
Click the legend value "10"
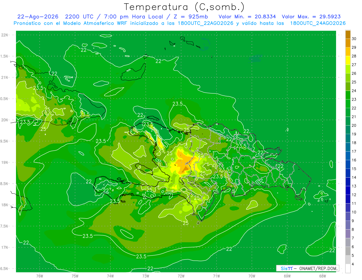(x=354, y=212)
